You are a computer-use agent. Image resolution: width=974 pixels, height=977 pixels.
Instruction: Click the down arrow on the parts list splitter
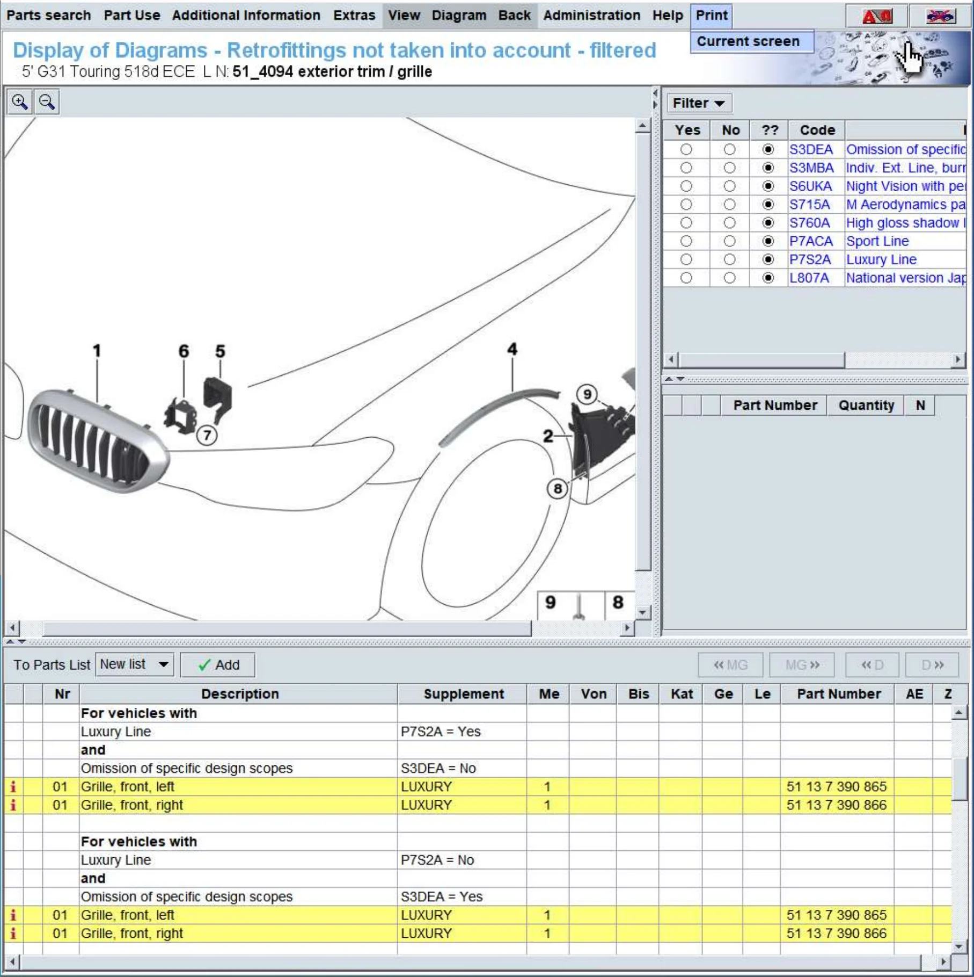(x=21, y=642)
